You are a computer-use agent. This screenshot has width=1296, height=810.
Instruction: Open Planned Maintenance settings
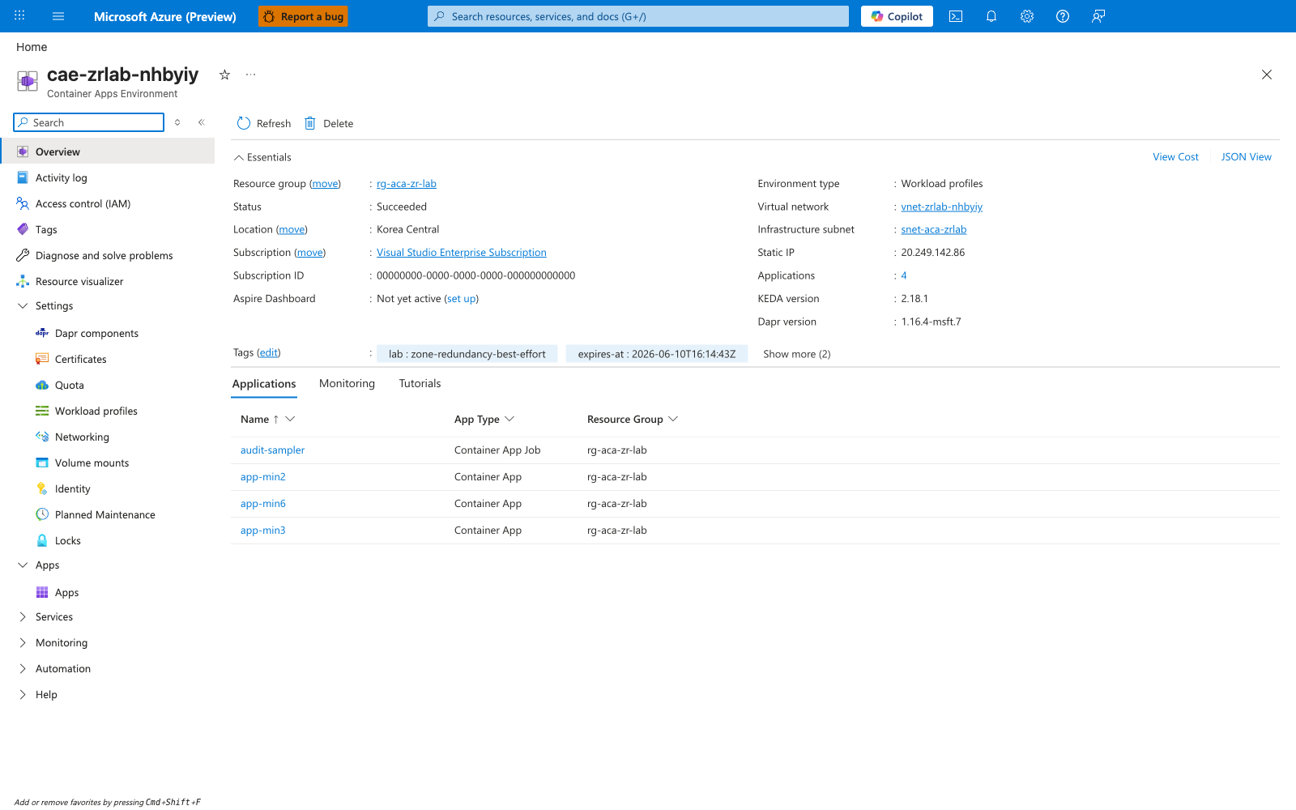click(x=104, y=515)
